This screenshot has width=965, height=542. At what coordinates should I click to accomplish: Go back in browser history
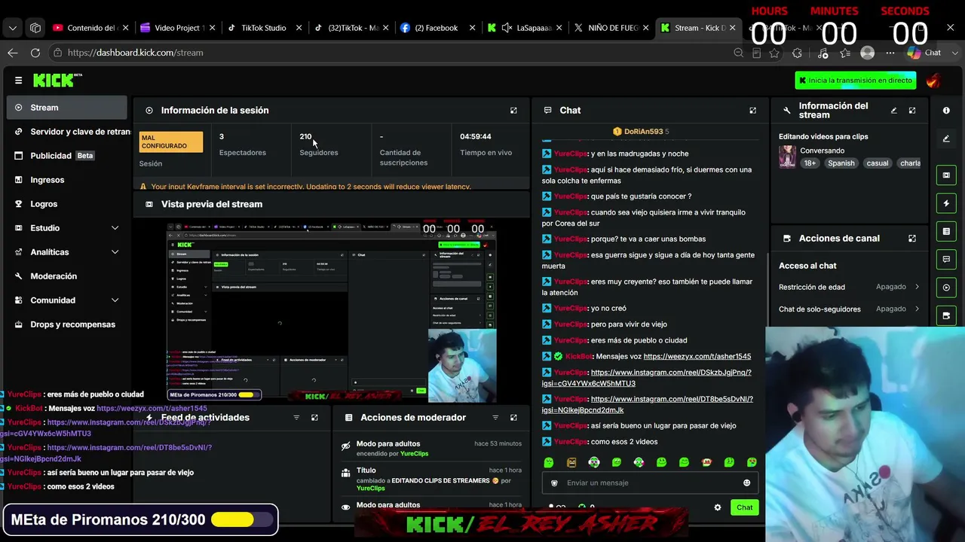13,53
